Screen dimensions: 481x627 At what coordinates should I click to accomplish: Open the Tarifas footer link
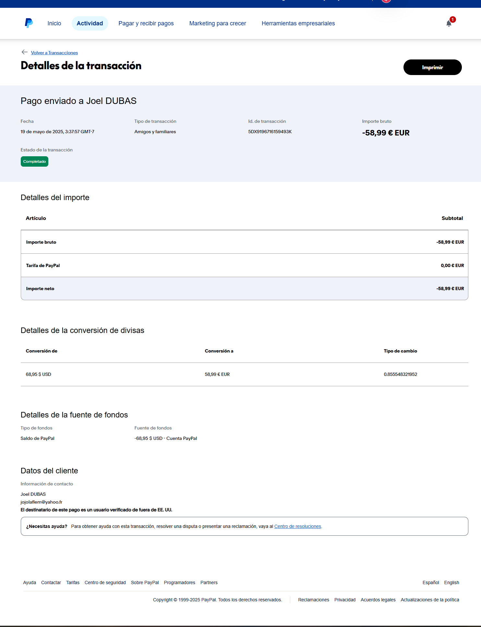point(73,582)
